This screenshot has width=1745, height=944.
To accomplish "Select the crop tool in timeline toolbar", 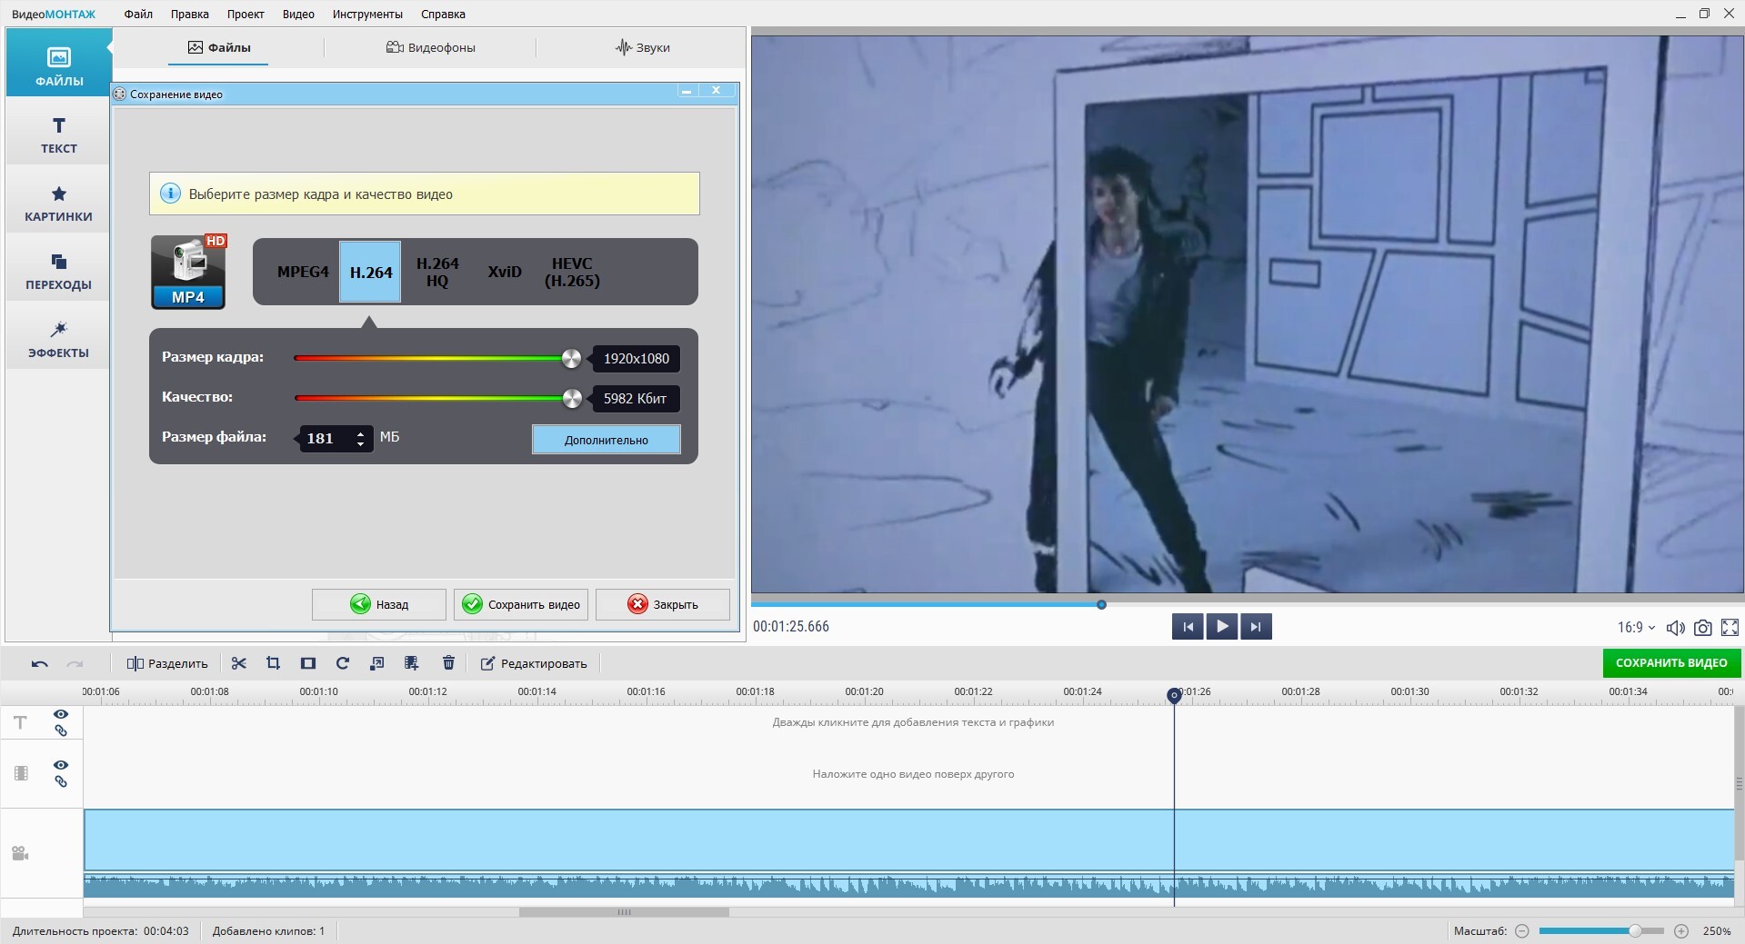I will (x=273, y=663).
